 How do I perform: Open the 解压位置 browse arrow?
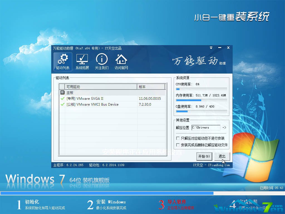pyautogui.click(x=224, y=127)
